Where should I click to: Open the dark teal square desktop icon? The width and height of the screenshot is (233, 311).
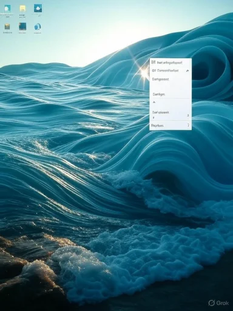point(22,26)
